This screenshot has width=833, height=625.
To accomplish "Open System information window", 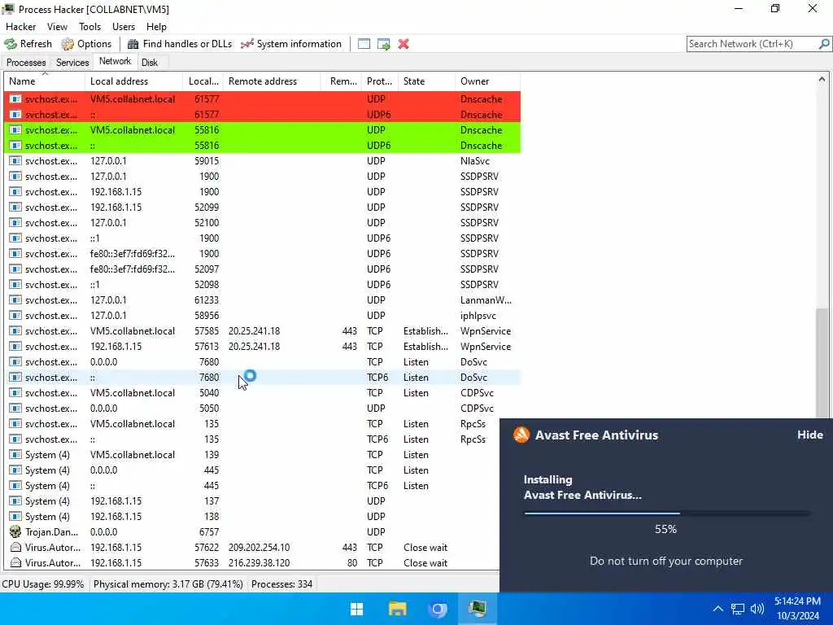I will (291, 44).
